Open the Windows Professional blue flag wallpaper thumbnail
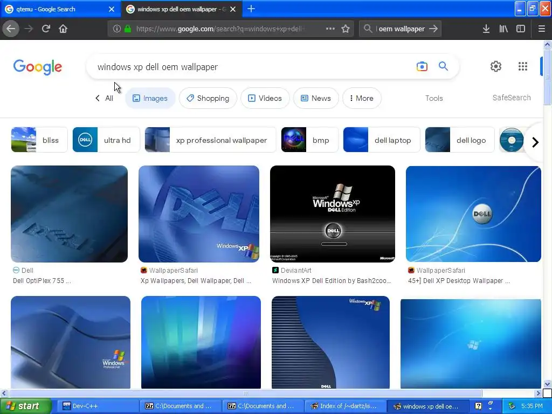552x414 pixels. (x=71, y=342)
